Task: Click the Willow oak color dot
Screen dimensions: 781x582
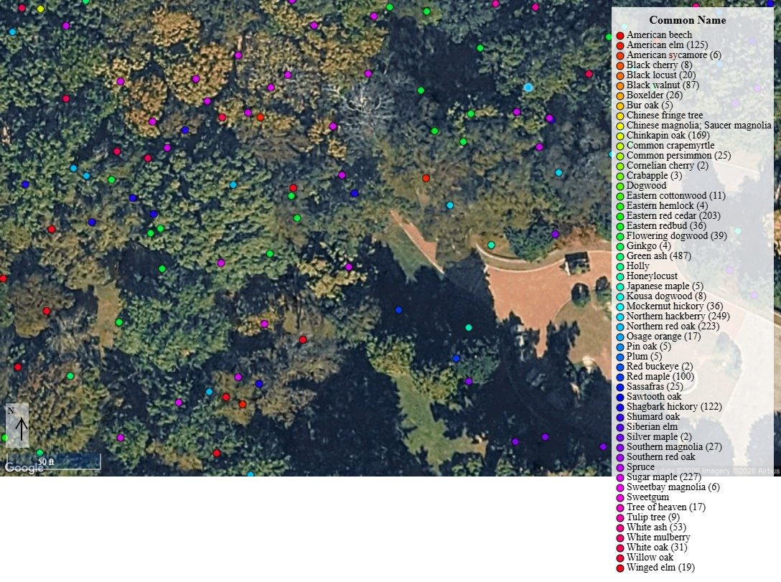Action: (620, 558)
